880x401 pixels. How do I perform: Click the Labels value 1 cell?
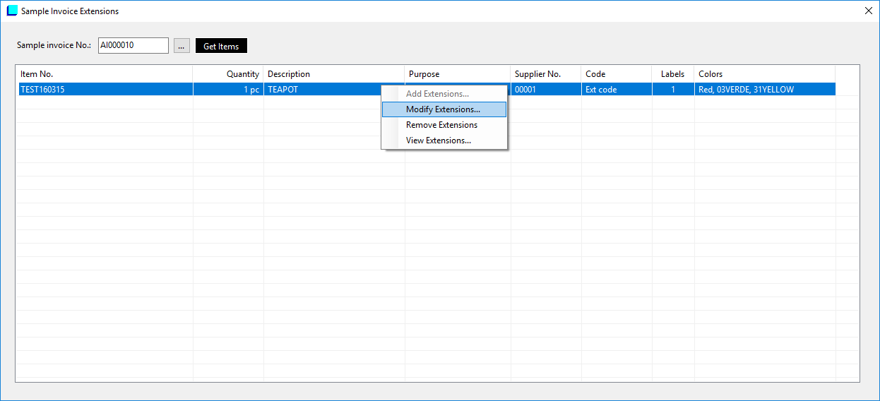673,90
